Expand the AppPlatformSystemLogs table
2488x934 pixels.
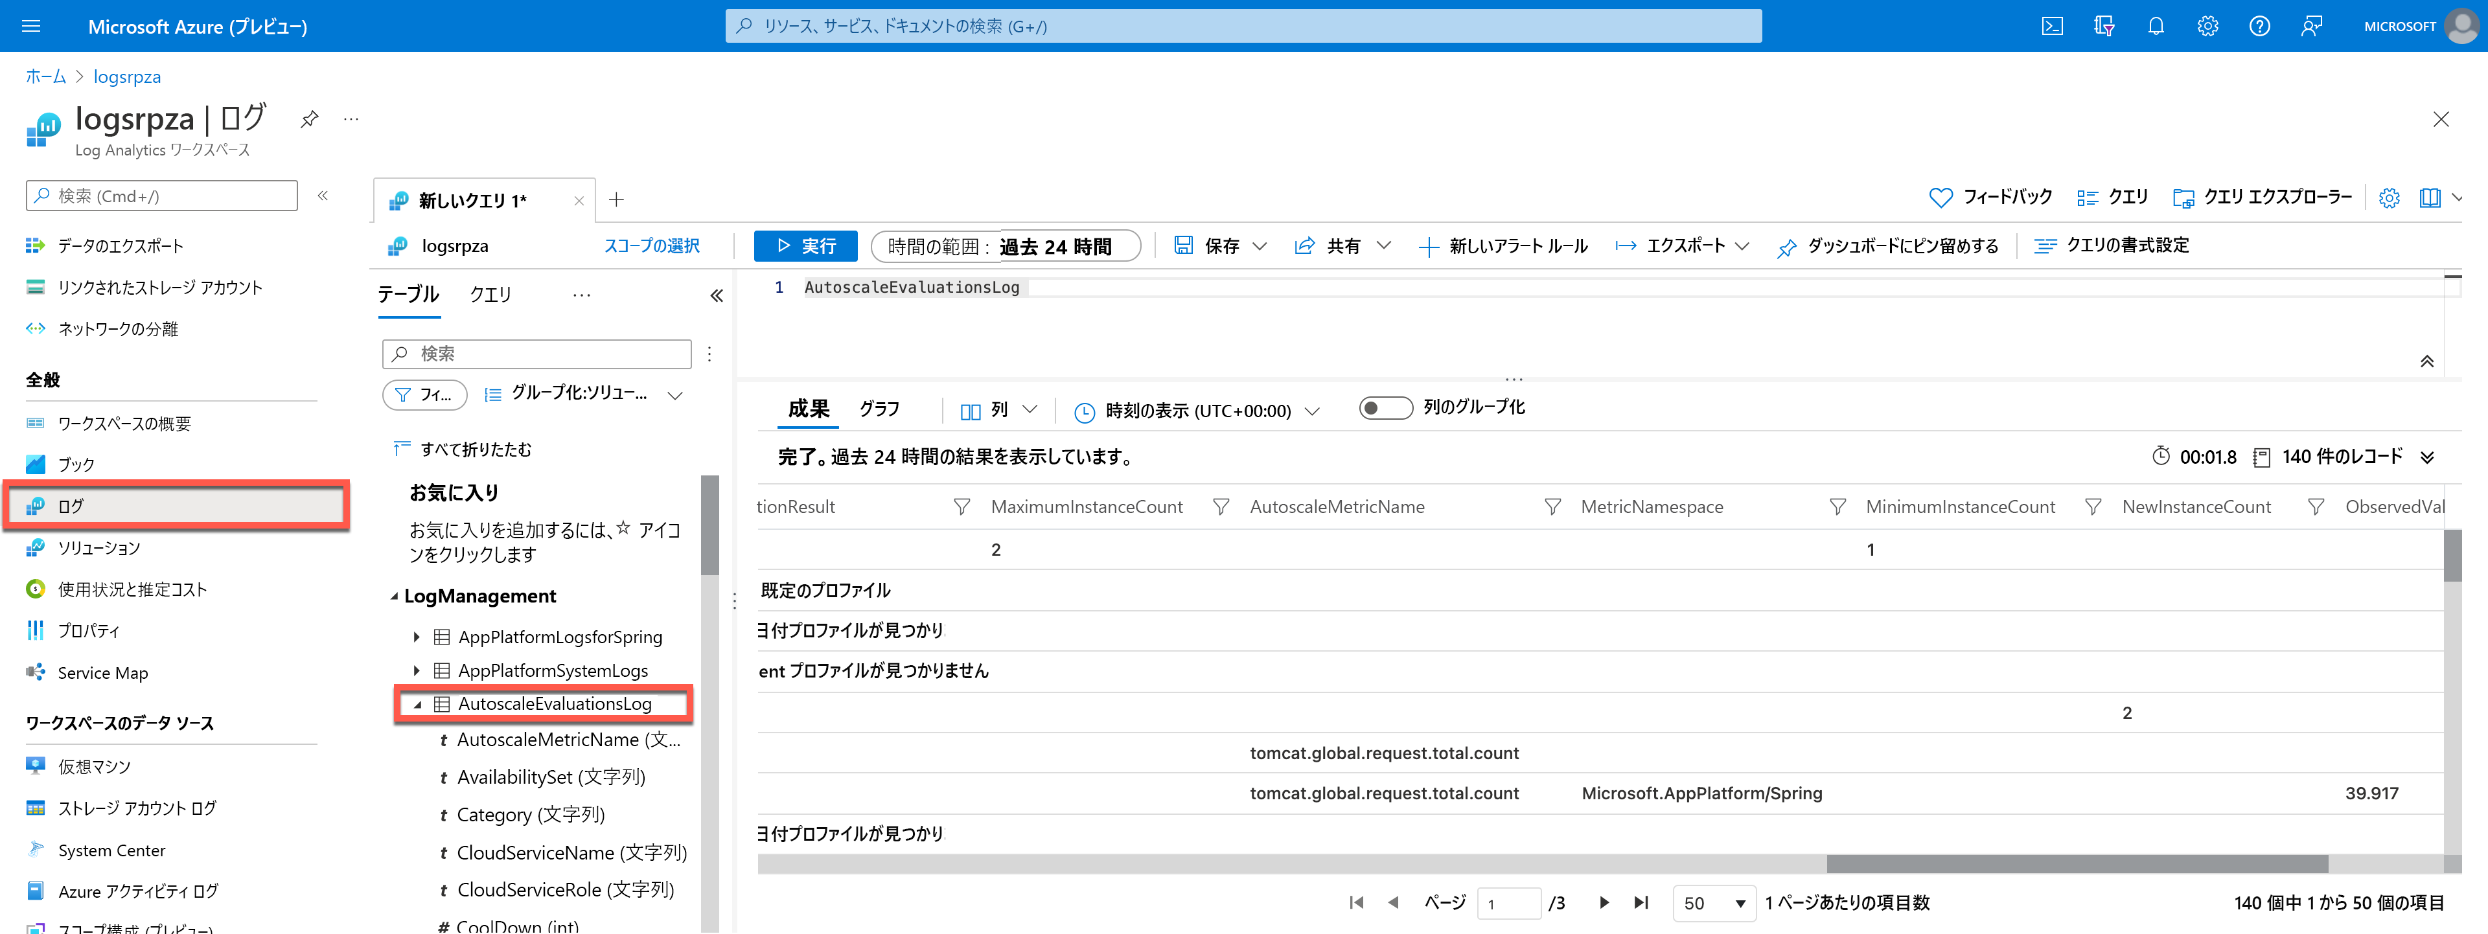[416, 670]
